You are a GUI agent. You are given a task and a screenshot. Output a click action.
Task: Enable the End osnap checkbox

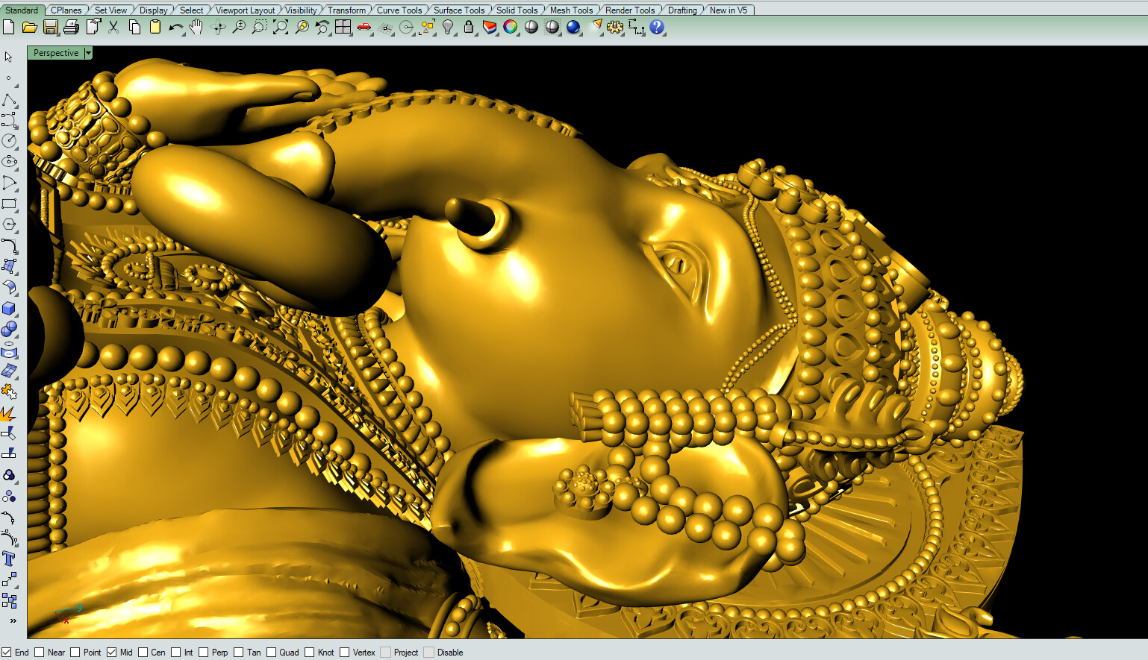pos(5,652)
